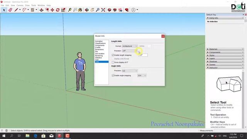Activate the Line pencil tool
Viewport: 247px width, 139px height.
click(x=16, y=10)
